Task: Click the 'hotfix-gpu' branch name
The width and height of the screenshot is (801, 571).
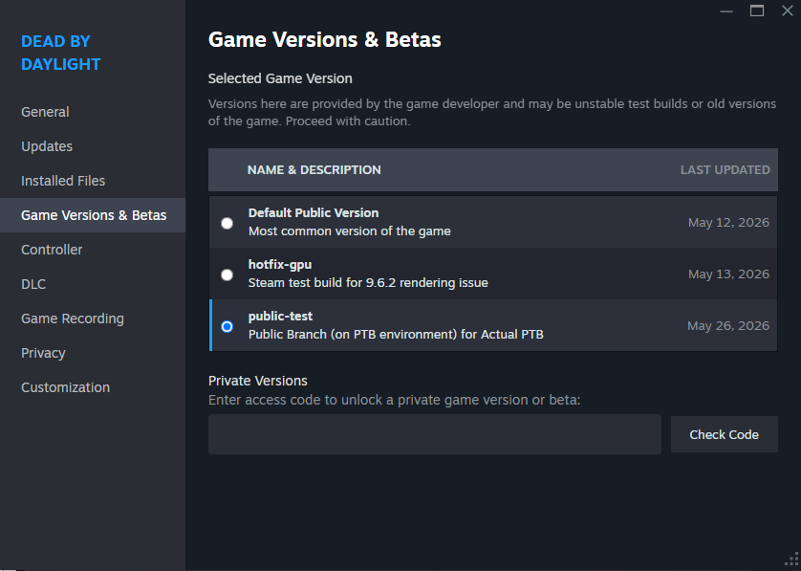Action: pos(280,264)
